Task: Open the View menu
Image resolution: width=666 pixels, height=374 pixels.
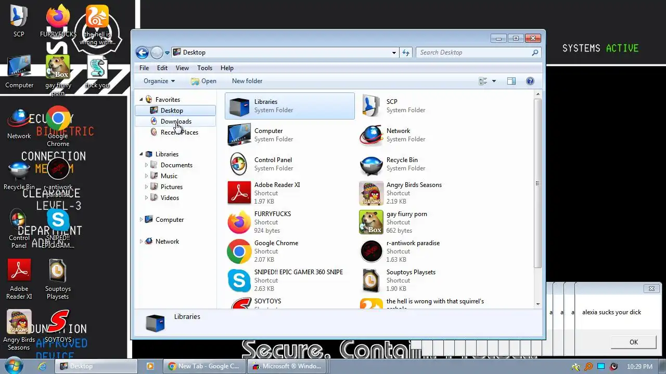Action: (x=182, y=68)
